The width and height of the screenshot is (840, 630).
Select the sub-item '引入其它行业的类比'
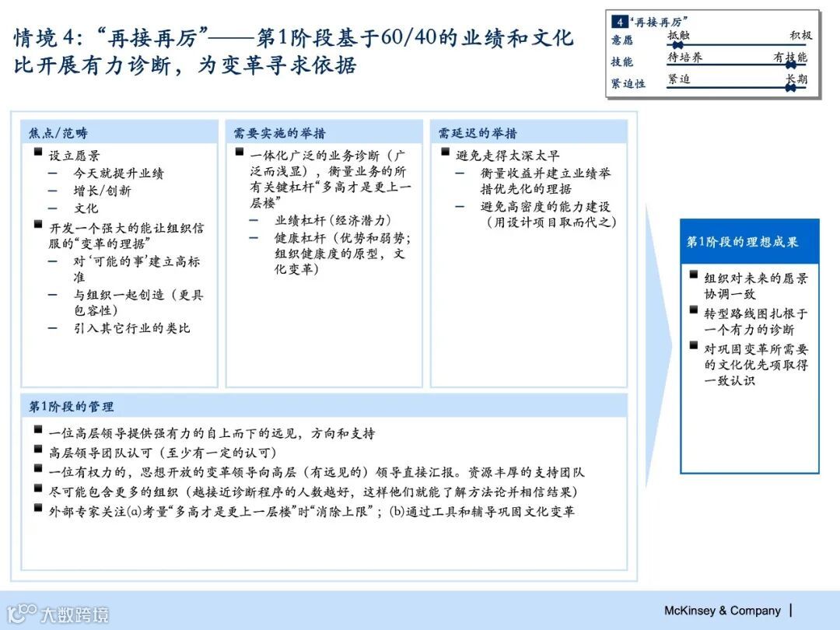coord(131,328)
